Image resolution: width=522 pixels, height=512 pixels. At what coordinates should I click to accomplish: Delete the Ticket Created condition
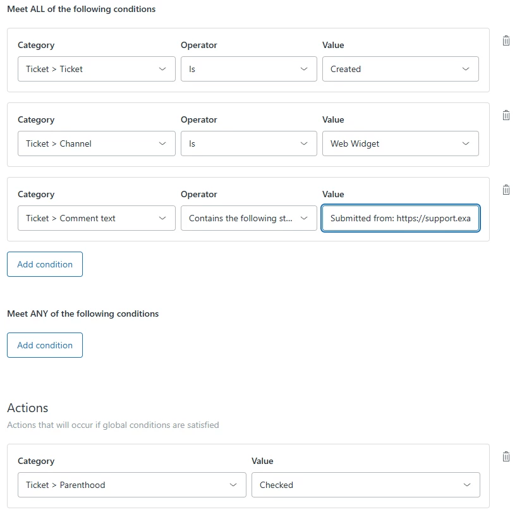point(506,40)
